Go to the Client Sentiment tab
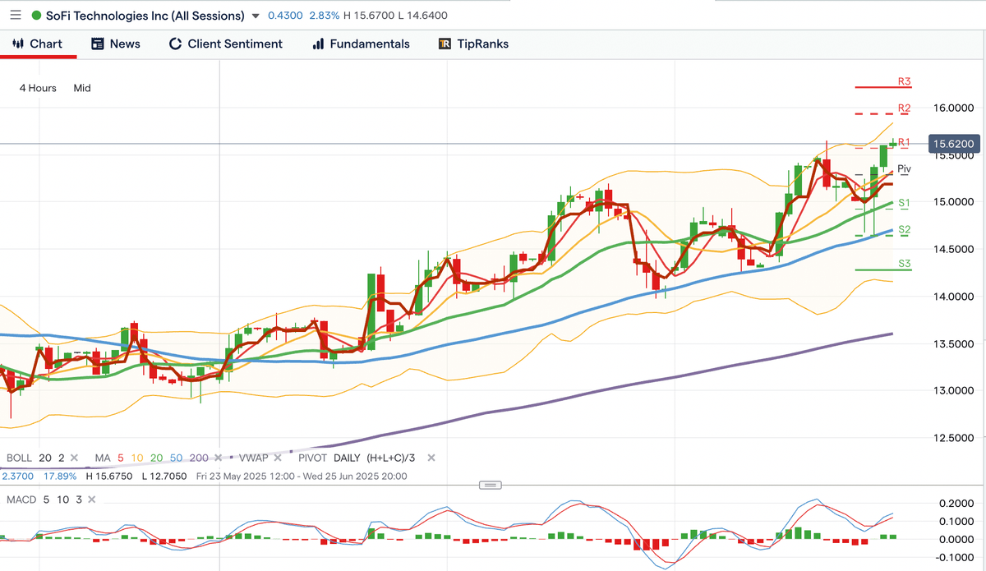Image resolution: width=986 pixels, height=571 pixels. pyautogui.click(x=225, y=44)
